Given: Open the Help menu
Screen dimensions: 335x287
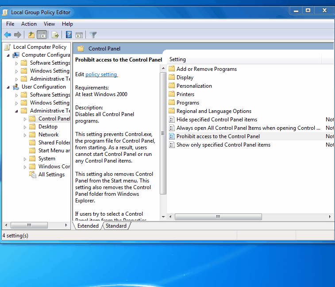Looking at the screenshot, I should click(67, 24).
